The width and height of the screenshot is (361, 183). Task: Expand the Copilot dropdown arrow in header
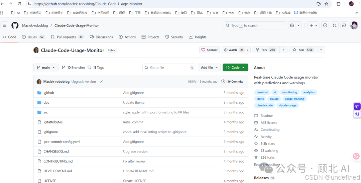coord(298,25)
